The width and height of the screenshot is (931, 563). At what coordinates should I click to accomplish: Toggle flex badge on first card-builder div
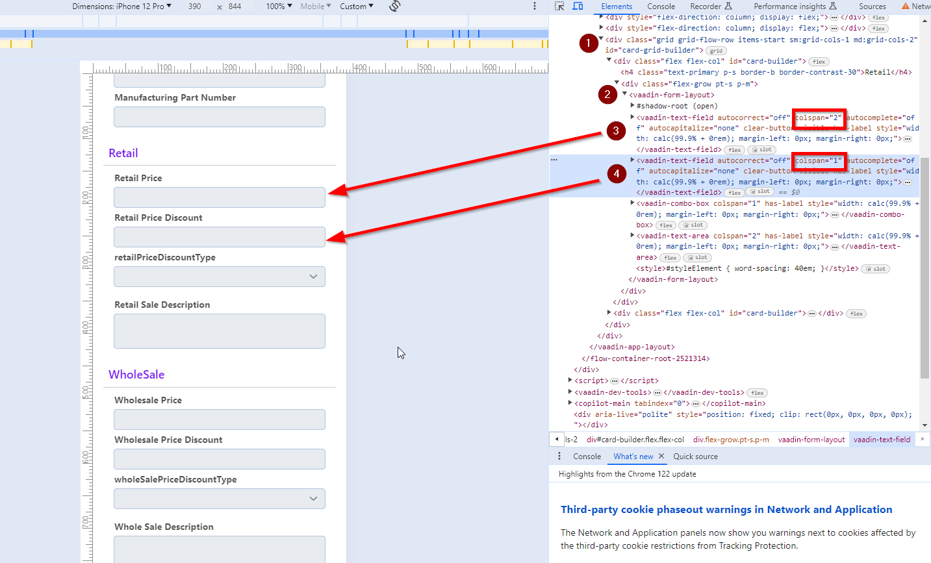819,62
